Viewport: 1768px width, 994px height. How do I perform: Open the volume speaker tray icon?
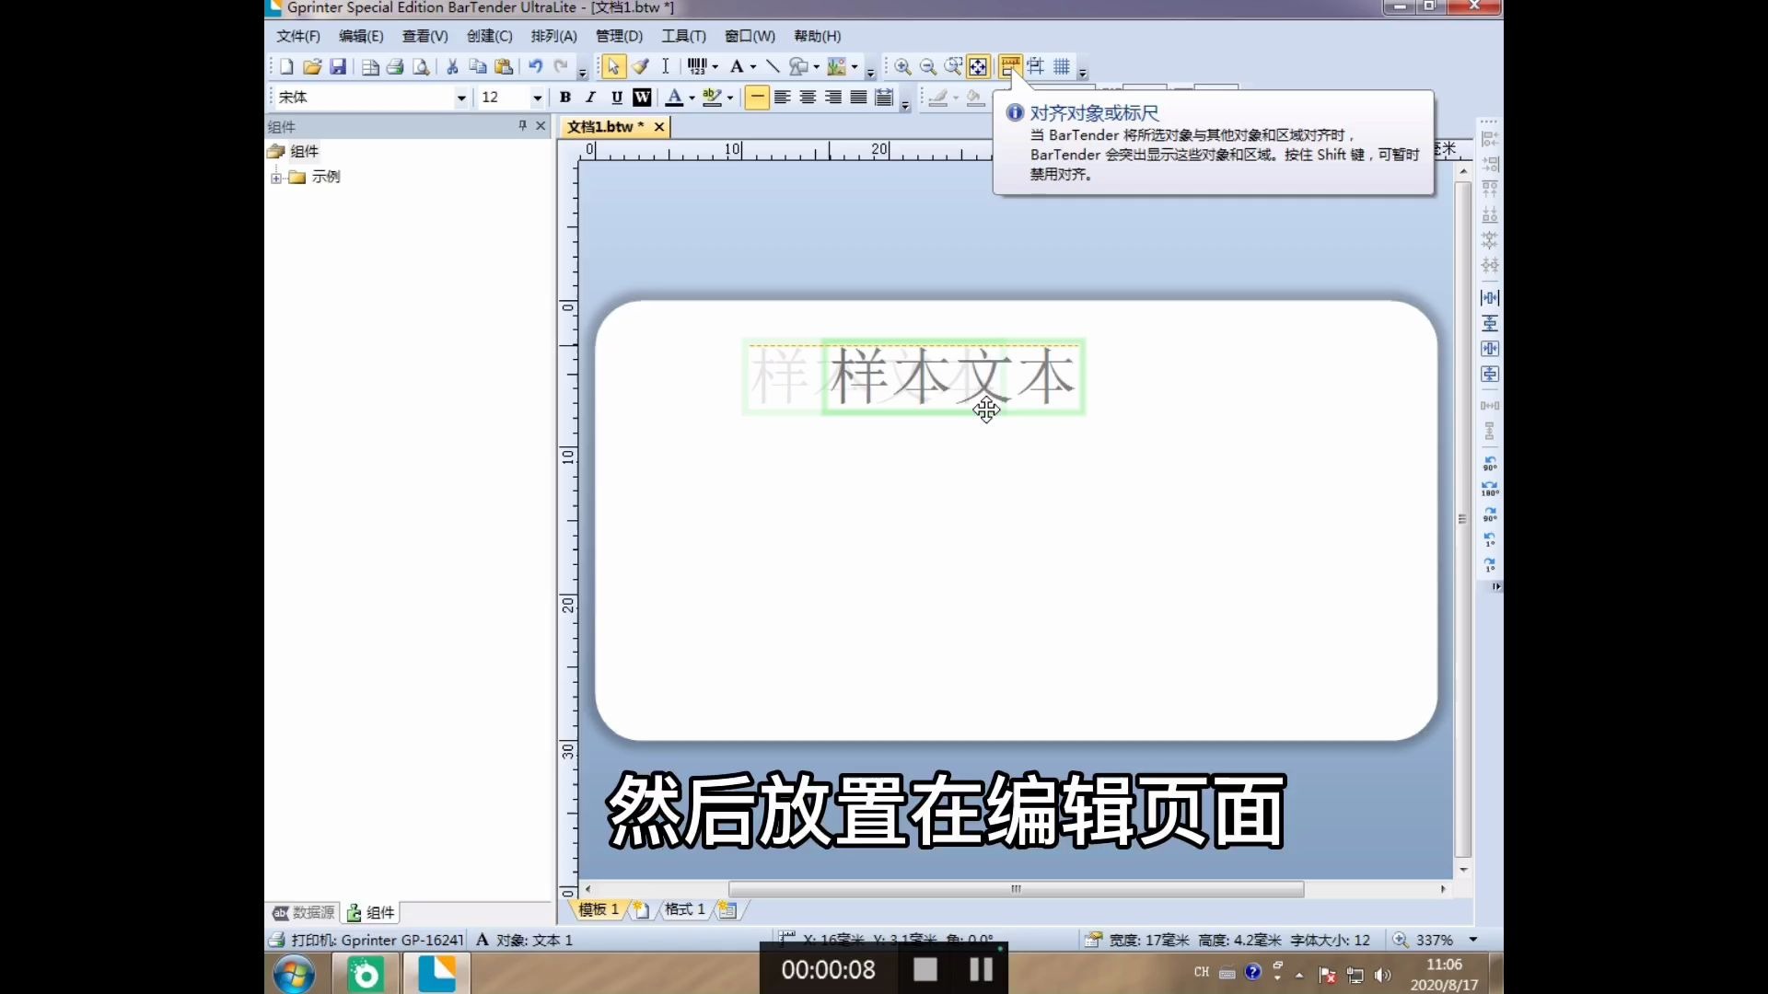click(x=1382, y=975)
